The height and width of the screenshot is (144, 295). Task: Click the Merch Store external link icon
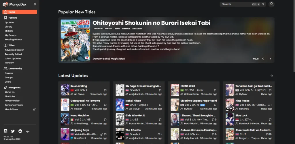pyautogui.click(x=34, y=109)
